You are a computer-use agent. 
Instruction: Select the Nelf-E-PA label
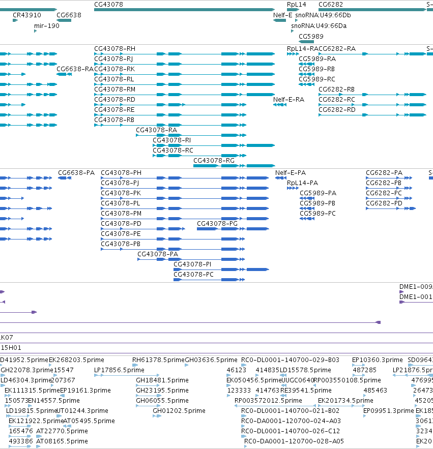pyautogui.click(x=291, y=173)
